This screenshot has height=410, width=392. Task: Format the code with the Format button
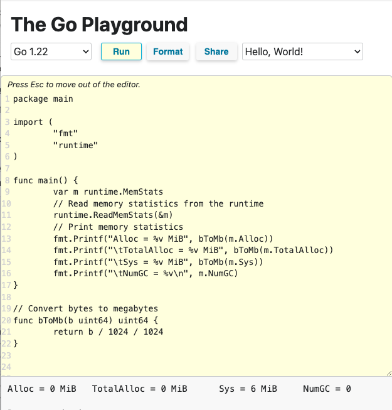tap(167, 51)
